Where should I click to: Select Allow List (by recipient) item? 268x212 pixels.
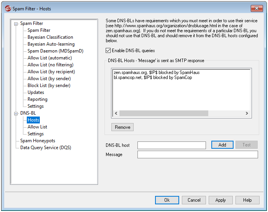pos(51,72)
